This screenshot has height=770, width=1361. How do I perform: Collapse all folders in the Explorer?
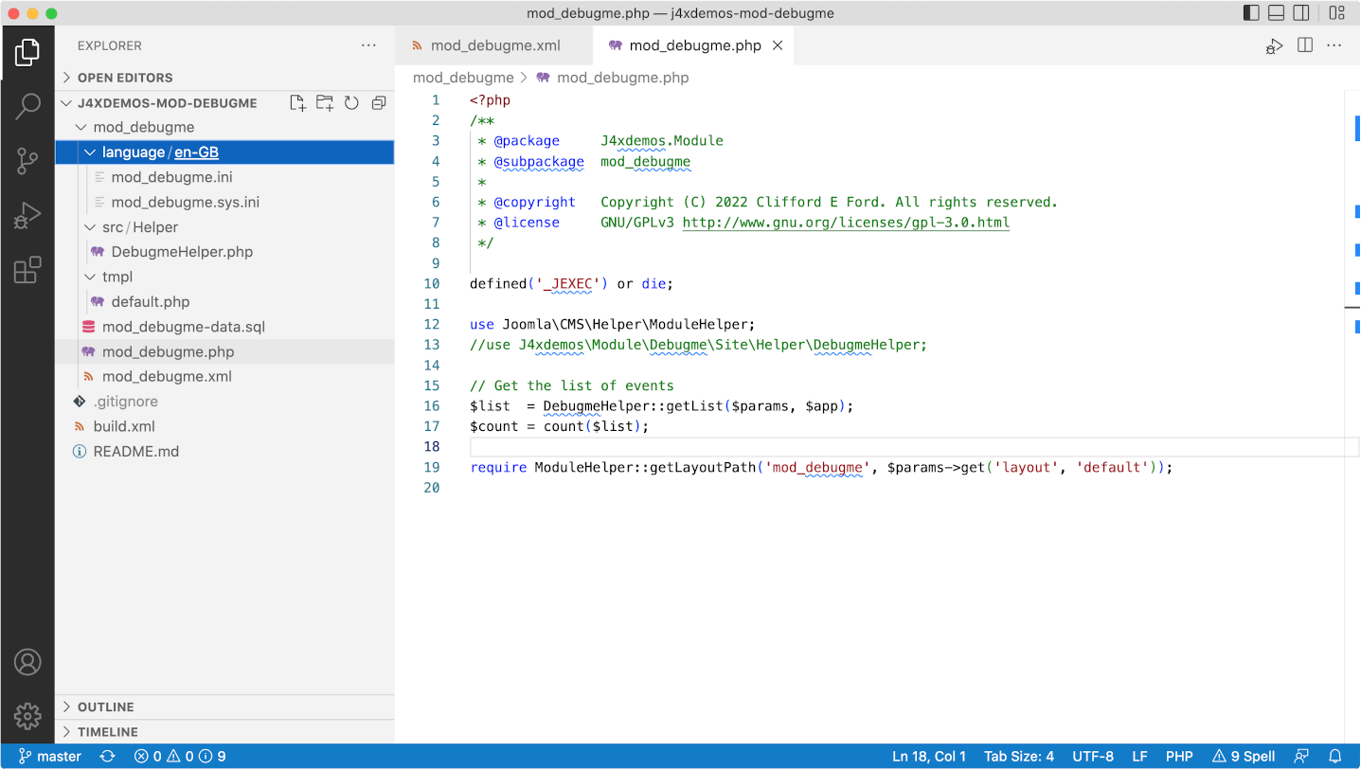[x=378, y=102]
